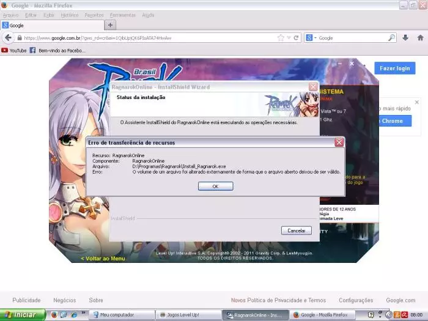Restore down the Firefox window
Screen dimensions: 428x321
tap(413, 5)
